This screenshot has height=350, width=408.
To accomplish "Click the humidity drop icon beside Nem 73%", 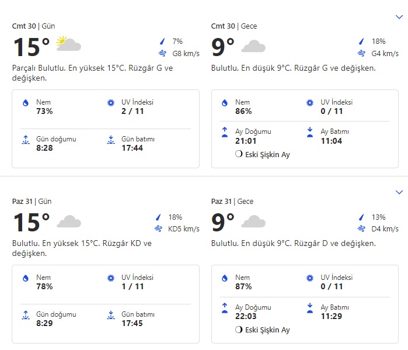I will pos(26,103).
